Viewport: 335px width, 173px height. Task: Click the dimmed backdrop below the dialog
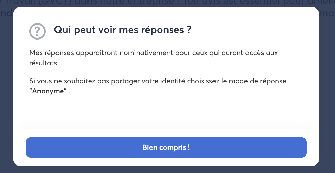167,170
